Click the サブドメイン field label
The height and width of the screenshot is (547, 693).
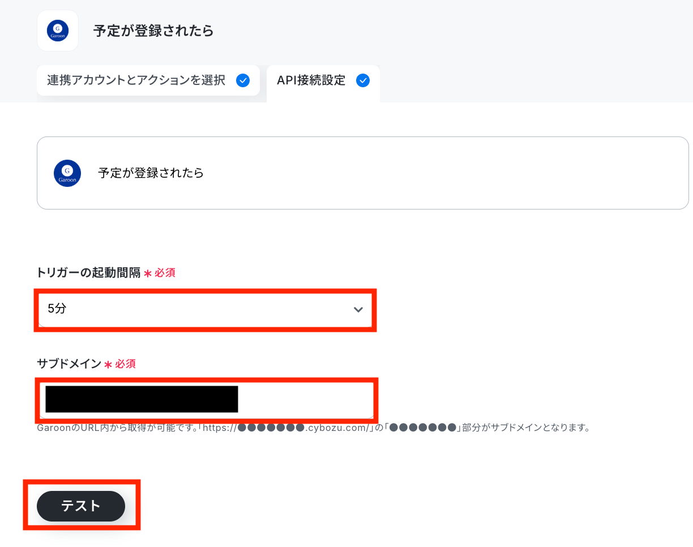pyautogui.click(x=69, y=364)
